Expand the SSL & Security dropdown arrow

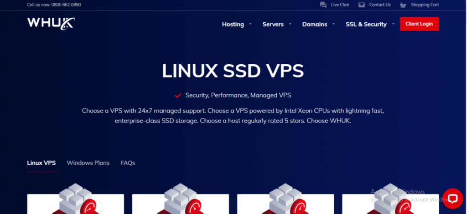click(x=393, y=24)
